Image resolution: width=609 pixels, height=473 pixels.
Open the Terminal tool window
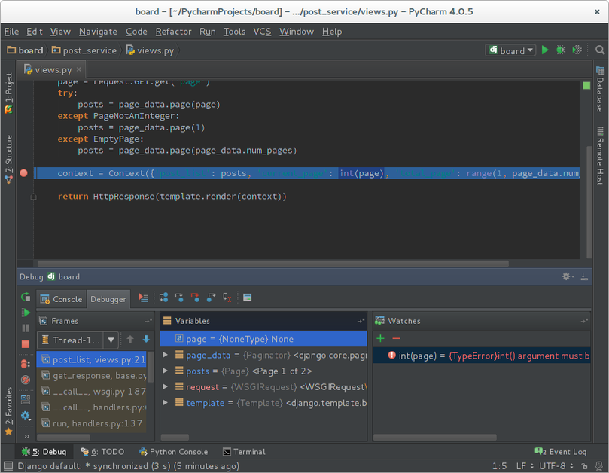point(244,452)
